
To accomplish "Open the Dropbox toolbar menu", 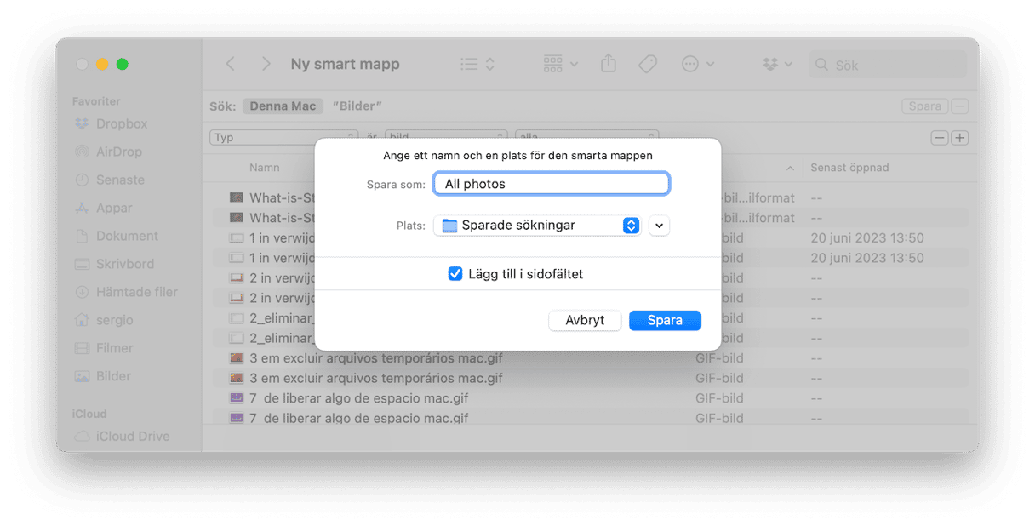I will (x=778, y=64).
